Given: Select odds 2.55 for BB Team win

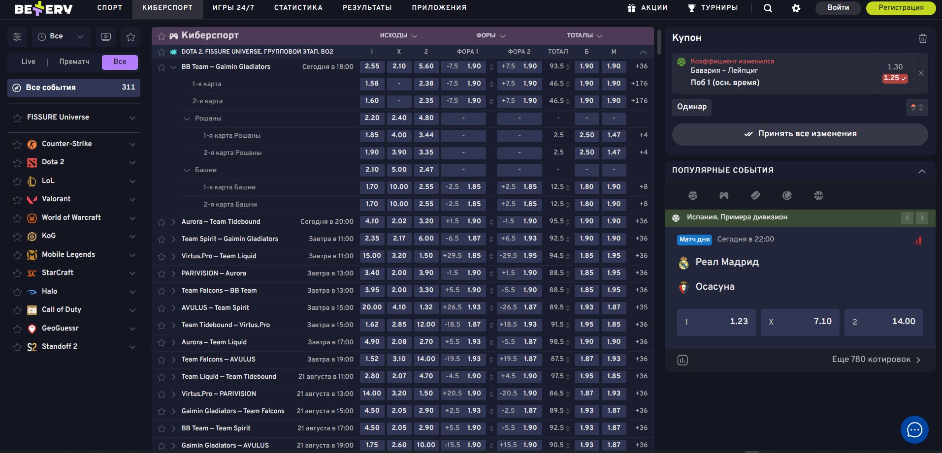Looking at the screenshot, I should coord(372,67).
